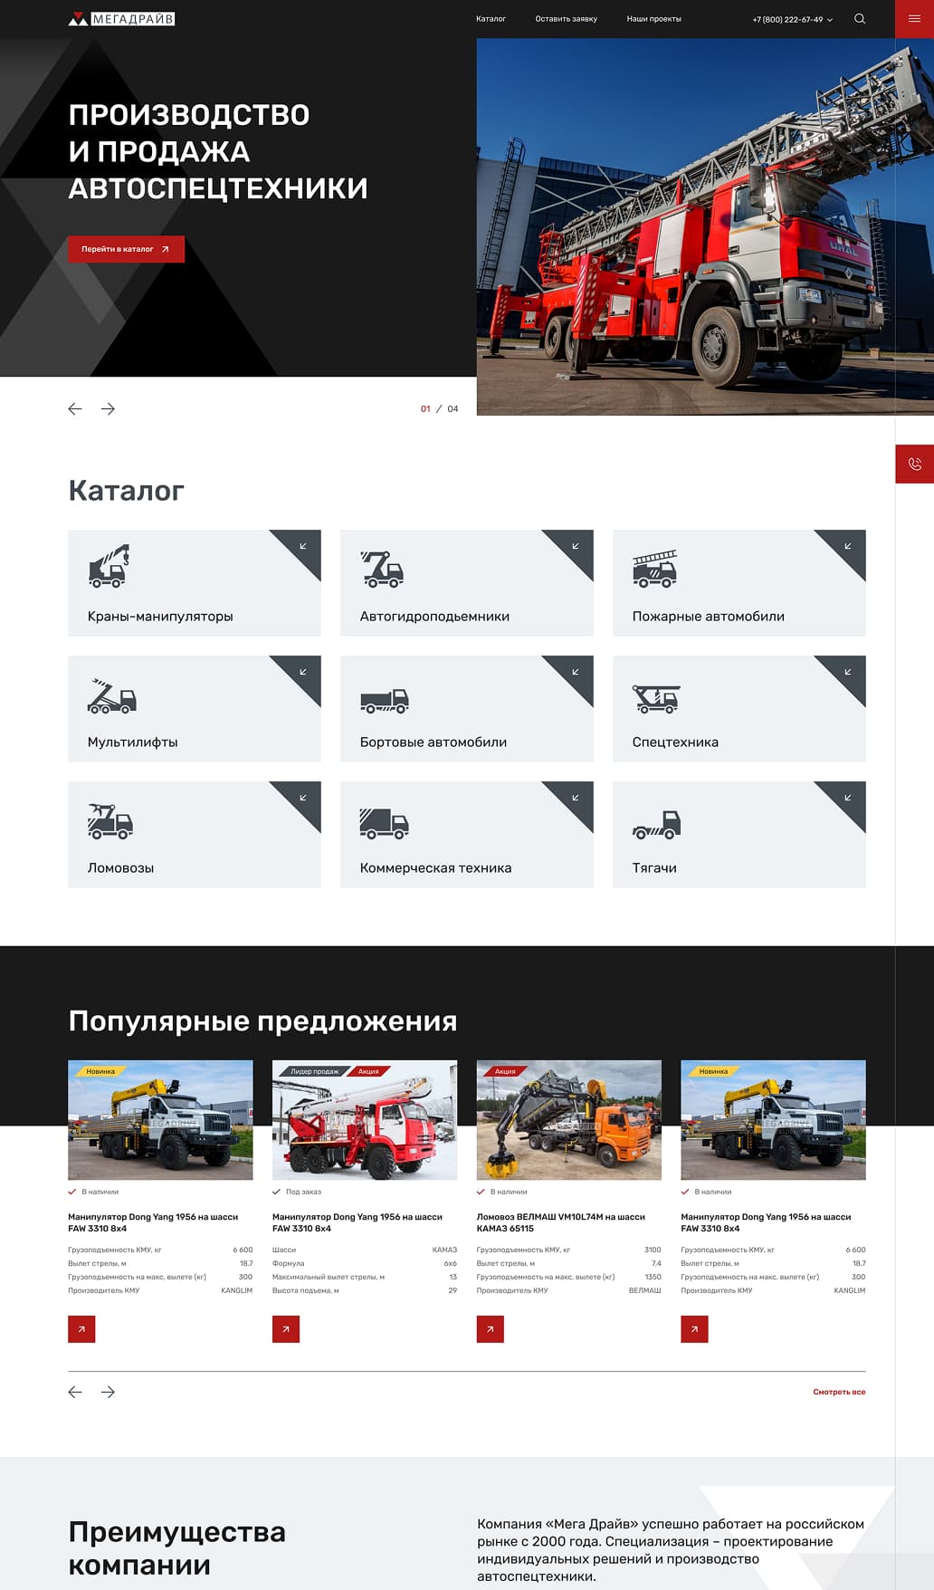Go to previous hero slide arrow
This screenshot has height=1590, width=934.
coord(75,409)
